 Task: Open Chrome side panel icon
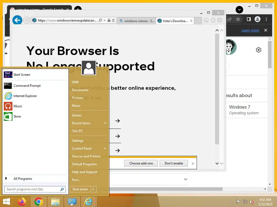[x=249, y=19]
